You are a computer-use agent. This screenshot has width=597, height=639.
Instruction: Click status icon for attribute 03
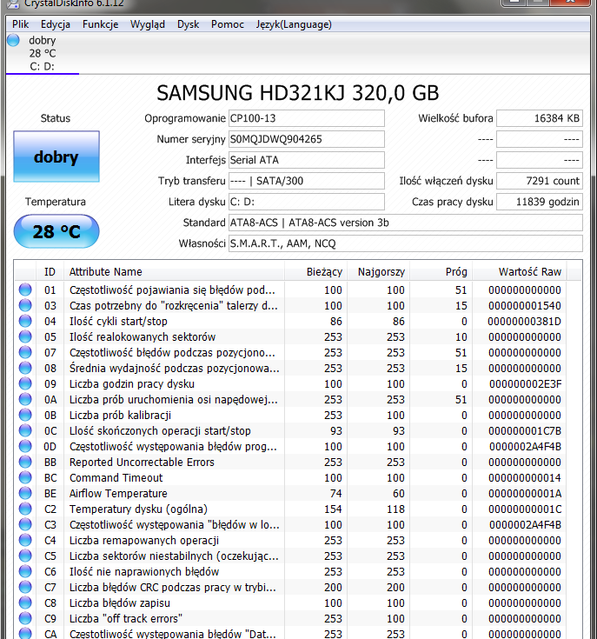(25, 305)
